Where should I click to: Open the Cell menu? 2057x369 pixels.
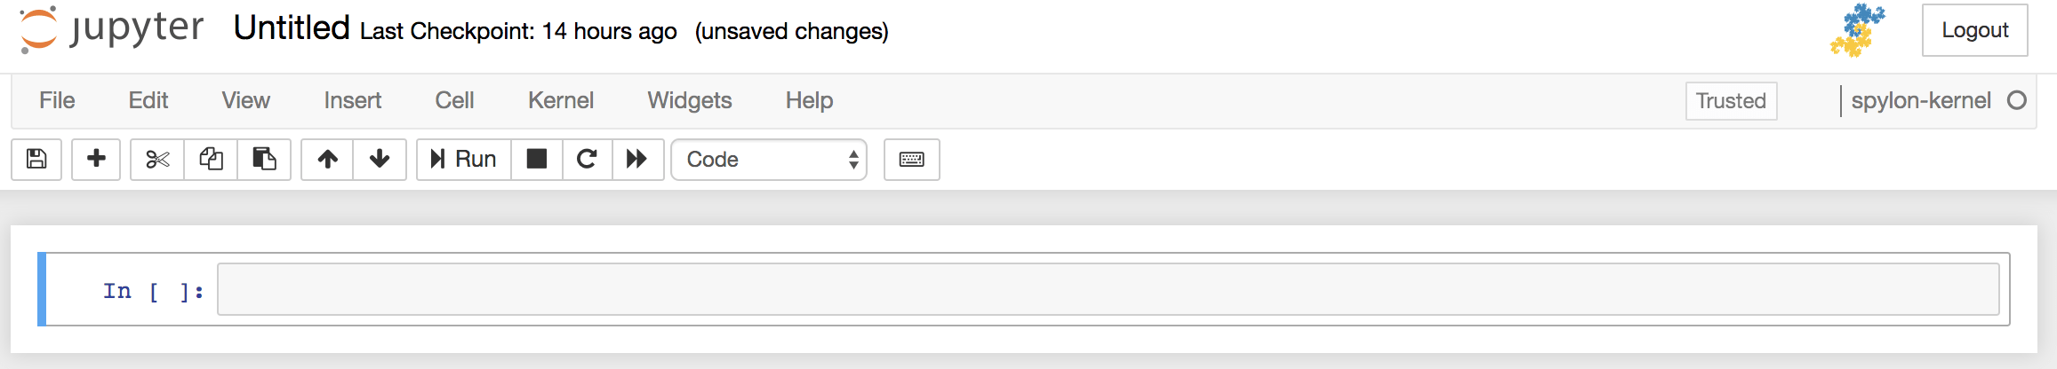(x=454, y=100)
